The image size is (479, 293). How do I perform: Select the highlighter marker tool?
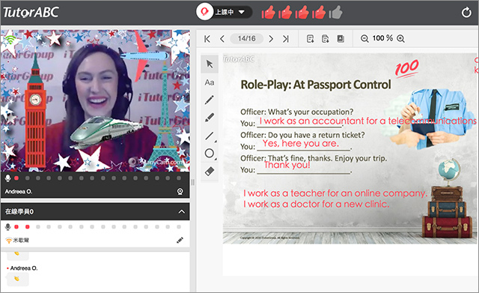(210, 118)
